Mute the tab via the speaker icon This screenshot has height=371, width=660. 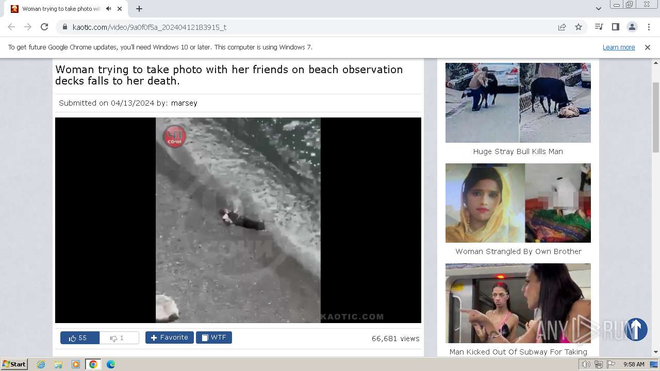tap(108, 9)
